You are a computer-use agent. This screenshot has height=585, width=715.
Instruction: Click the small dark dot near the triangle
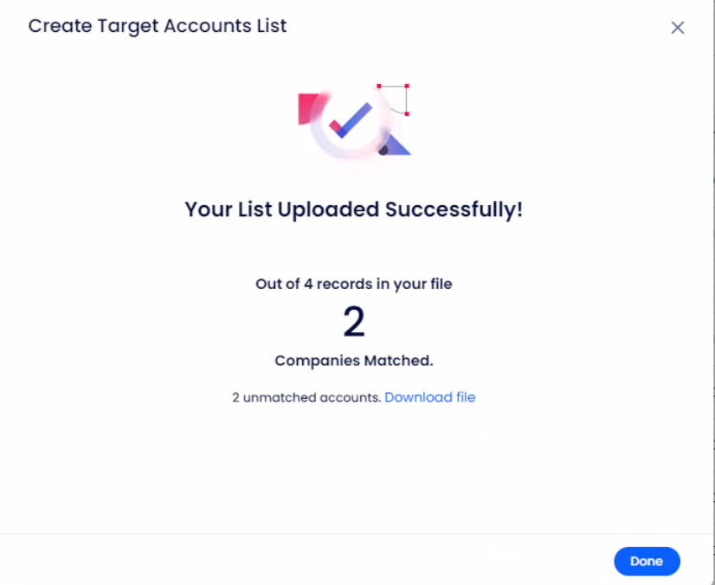382,151
